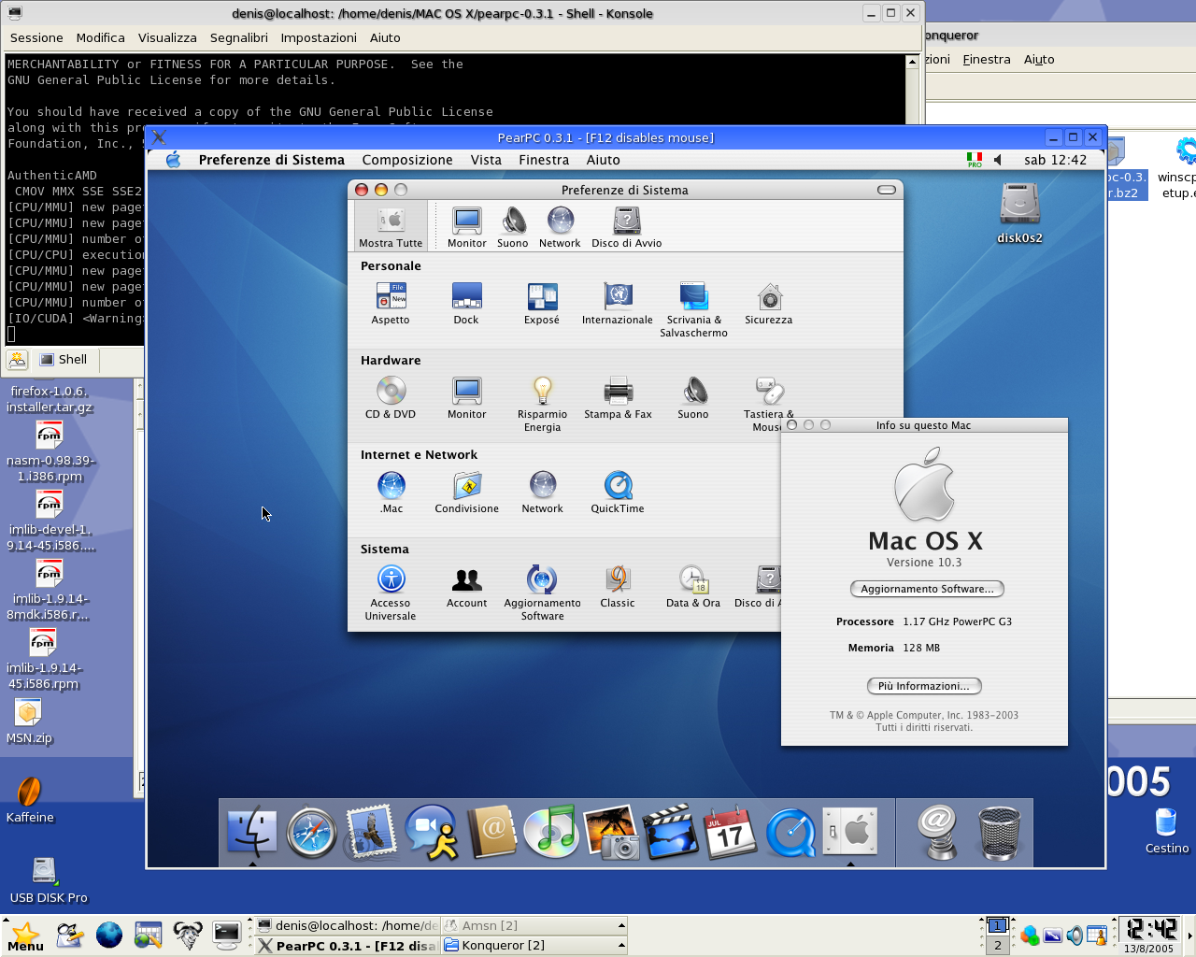Open the Sicurezza preference pane

(x=769, y=304)
